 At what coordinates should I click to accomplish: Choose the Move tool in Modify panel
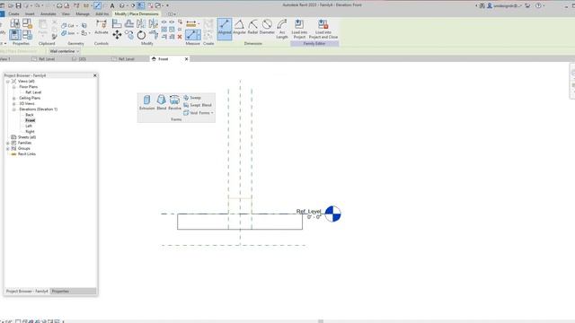coord(117,35)
